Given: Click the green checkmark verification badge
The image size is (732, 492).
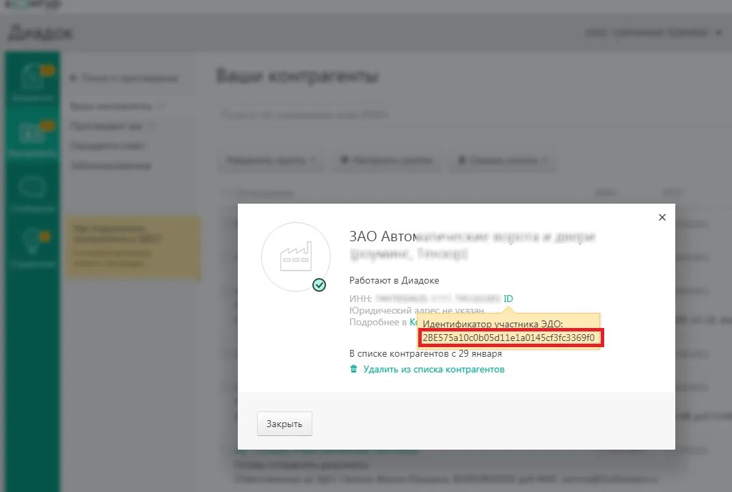Looking at the screenshot, I should click(319, 285).
